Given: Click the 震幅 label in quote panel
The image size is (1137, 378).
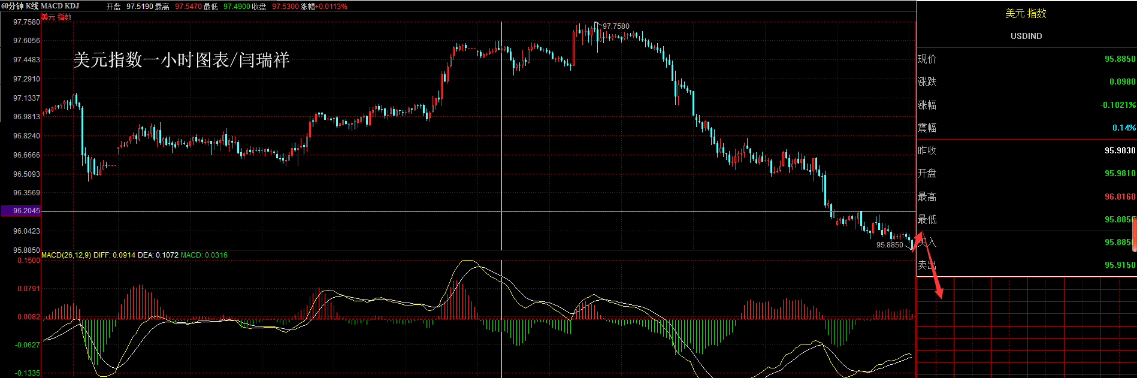Looking at the screenshot, I should point(927,128).
